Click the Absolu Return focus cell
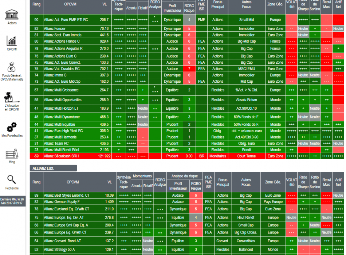Image resolution: width=346 pixels, height=255 pixels. pyautogui.click(x=247, y=100)
